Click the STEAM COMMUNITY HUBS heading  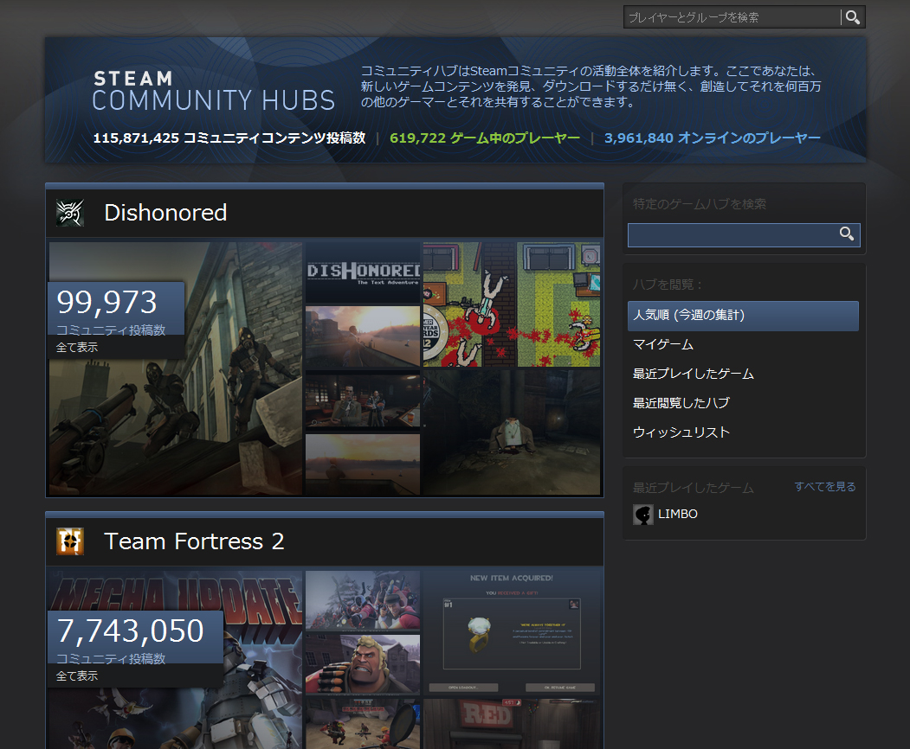tap(214, 91)
